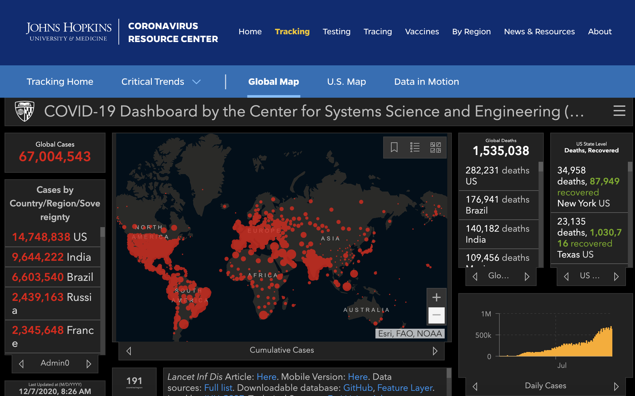Click right arrow next to Admin0
The height and width of the screenshot is (396, 635).
tap(89, 364)
